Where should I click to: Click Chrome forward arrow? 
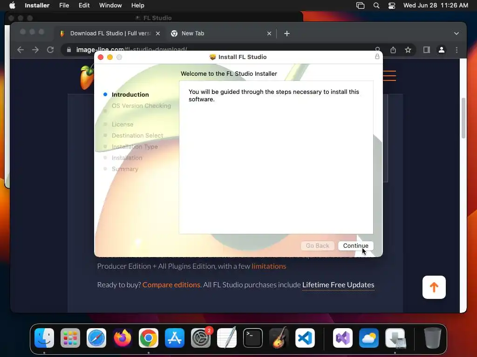35,50
